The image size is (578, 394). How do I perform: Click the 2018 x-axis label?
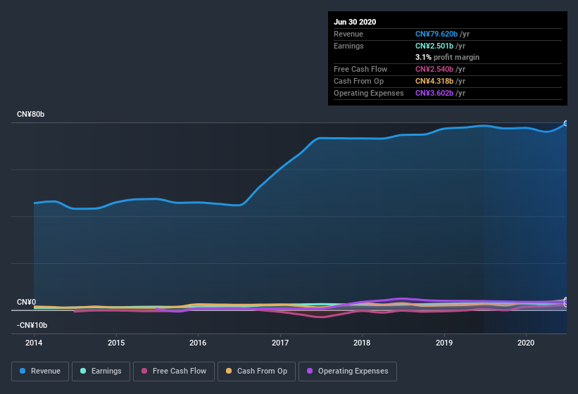click(362, 343)
